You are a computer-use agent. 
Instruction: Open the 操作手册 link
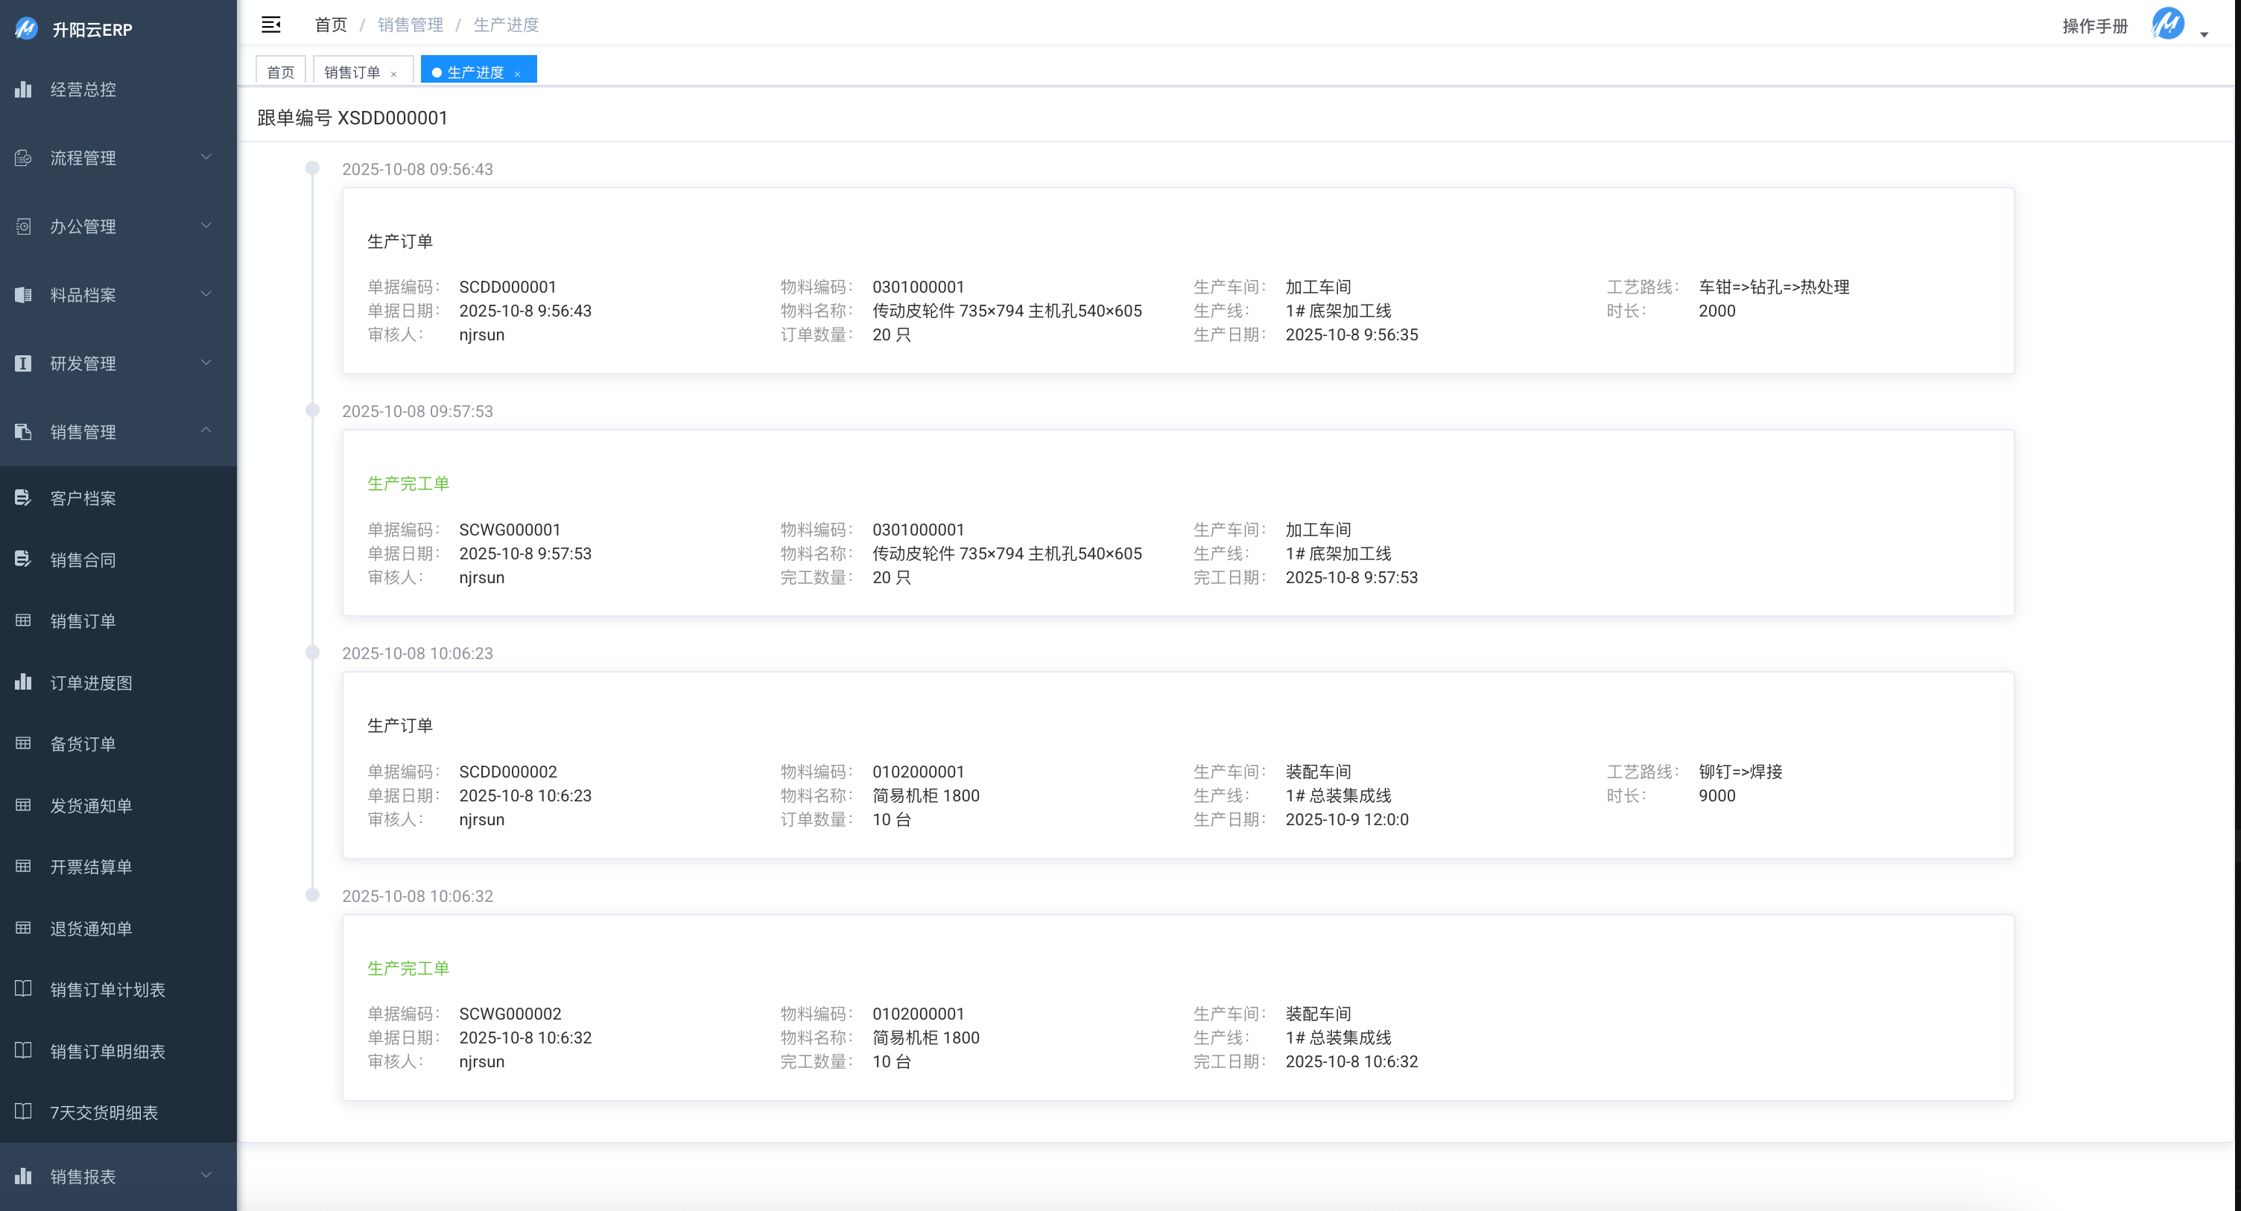(2094, 26)
